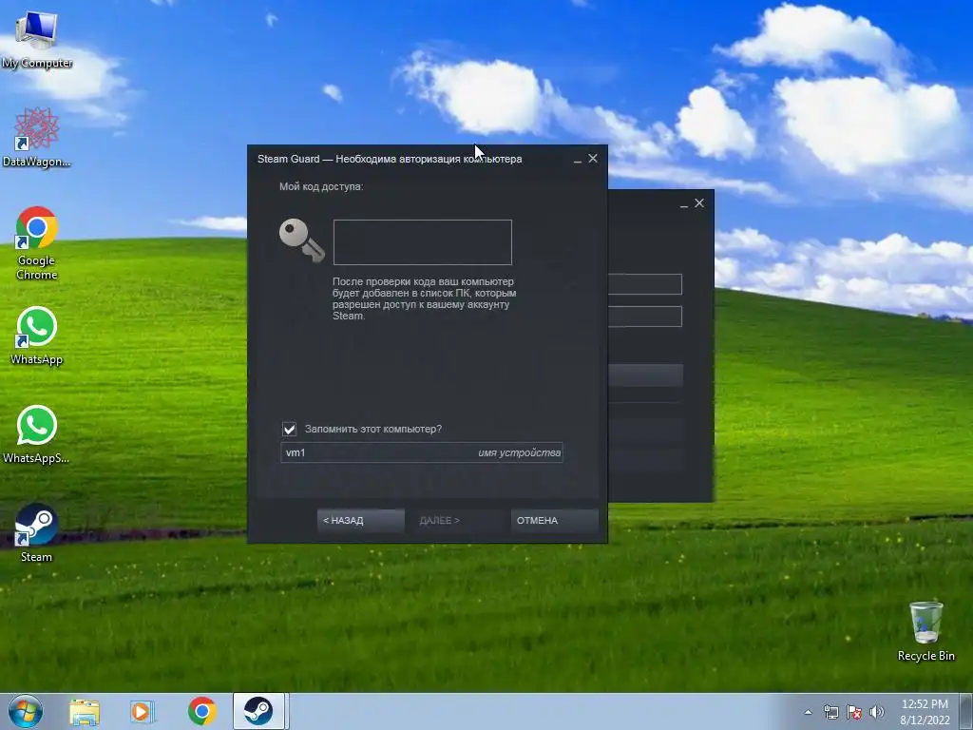Close the background Steam login window
Viewport: 973px width, 730px height.
[x=699, y=203]
